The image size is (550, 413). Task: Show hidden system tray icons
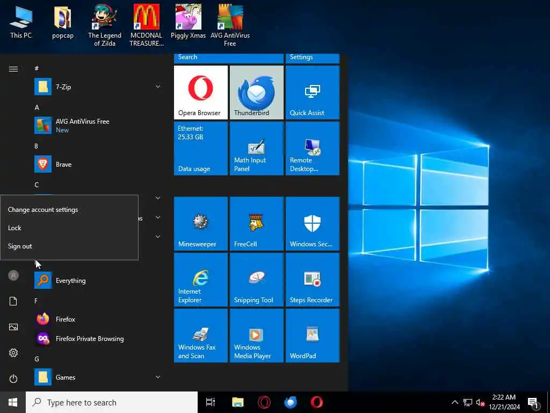coord(454,402)
